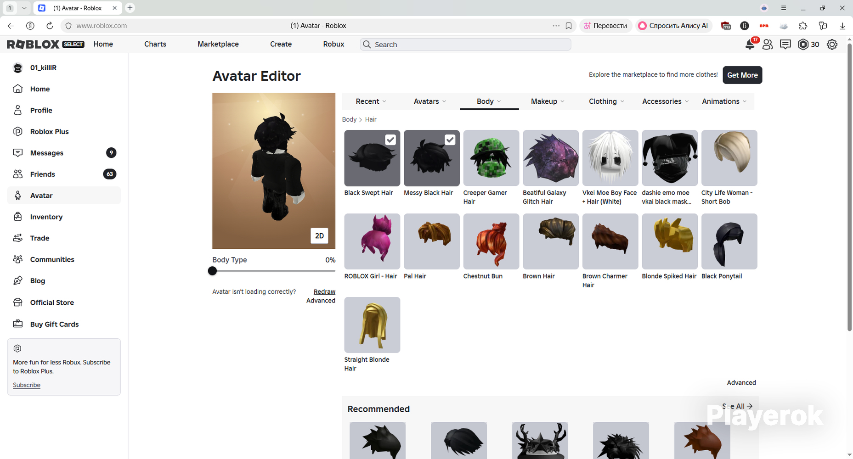This screenshot has height=459, width=853.
Task: Uncheck the Black Swept Hair checkbox
Action: (x=390, y=140)
